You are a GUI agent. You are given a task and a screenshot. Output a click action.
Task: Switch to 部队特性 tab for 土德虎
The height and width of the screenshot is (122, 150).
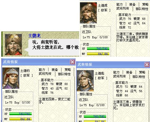click(x=142, y=9)
